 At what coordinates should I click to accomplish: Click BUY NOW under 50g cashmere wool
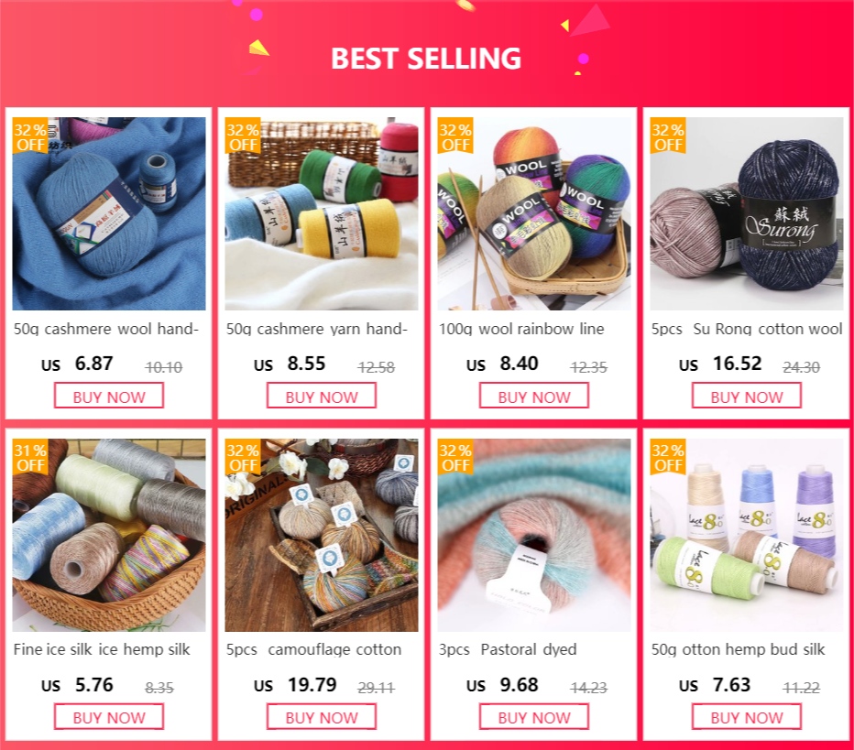(109, 396)
